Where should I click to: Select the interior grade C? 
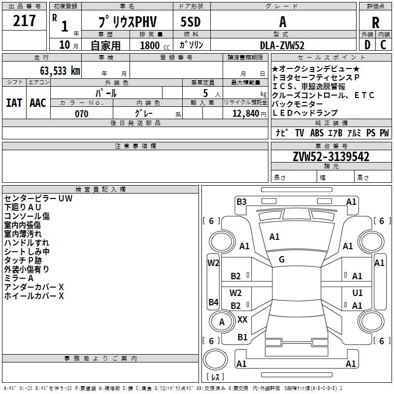tap(383, 45)
